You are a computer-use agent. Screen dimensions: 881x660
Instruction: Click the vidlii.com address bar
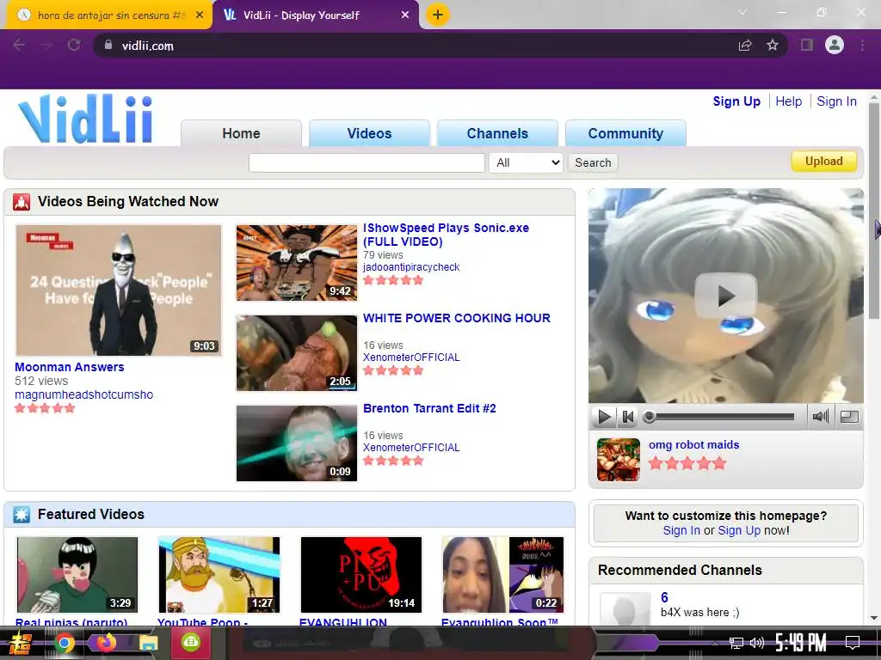point(416,45)
